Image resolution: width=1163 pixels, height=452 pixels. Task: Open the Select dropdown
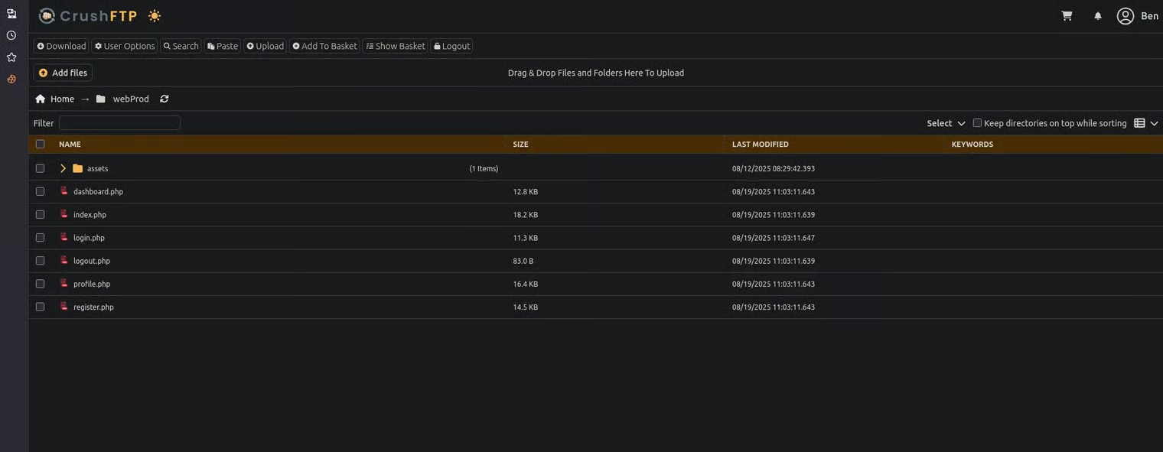tap(946, 123)
